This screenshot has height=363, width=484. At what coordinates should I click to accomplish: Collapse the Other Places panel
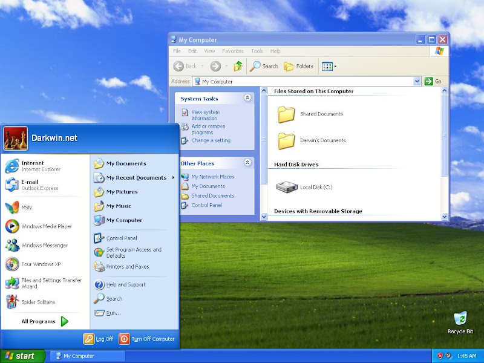pyautogui.click(x=247, y=163)
